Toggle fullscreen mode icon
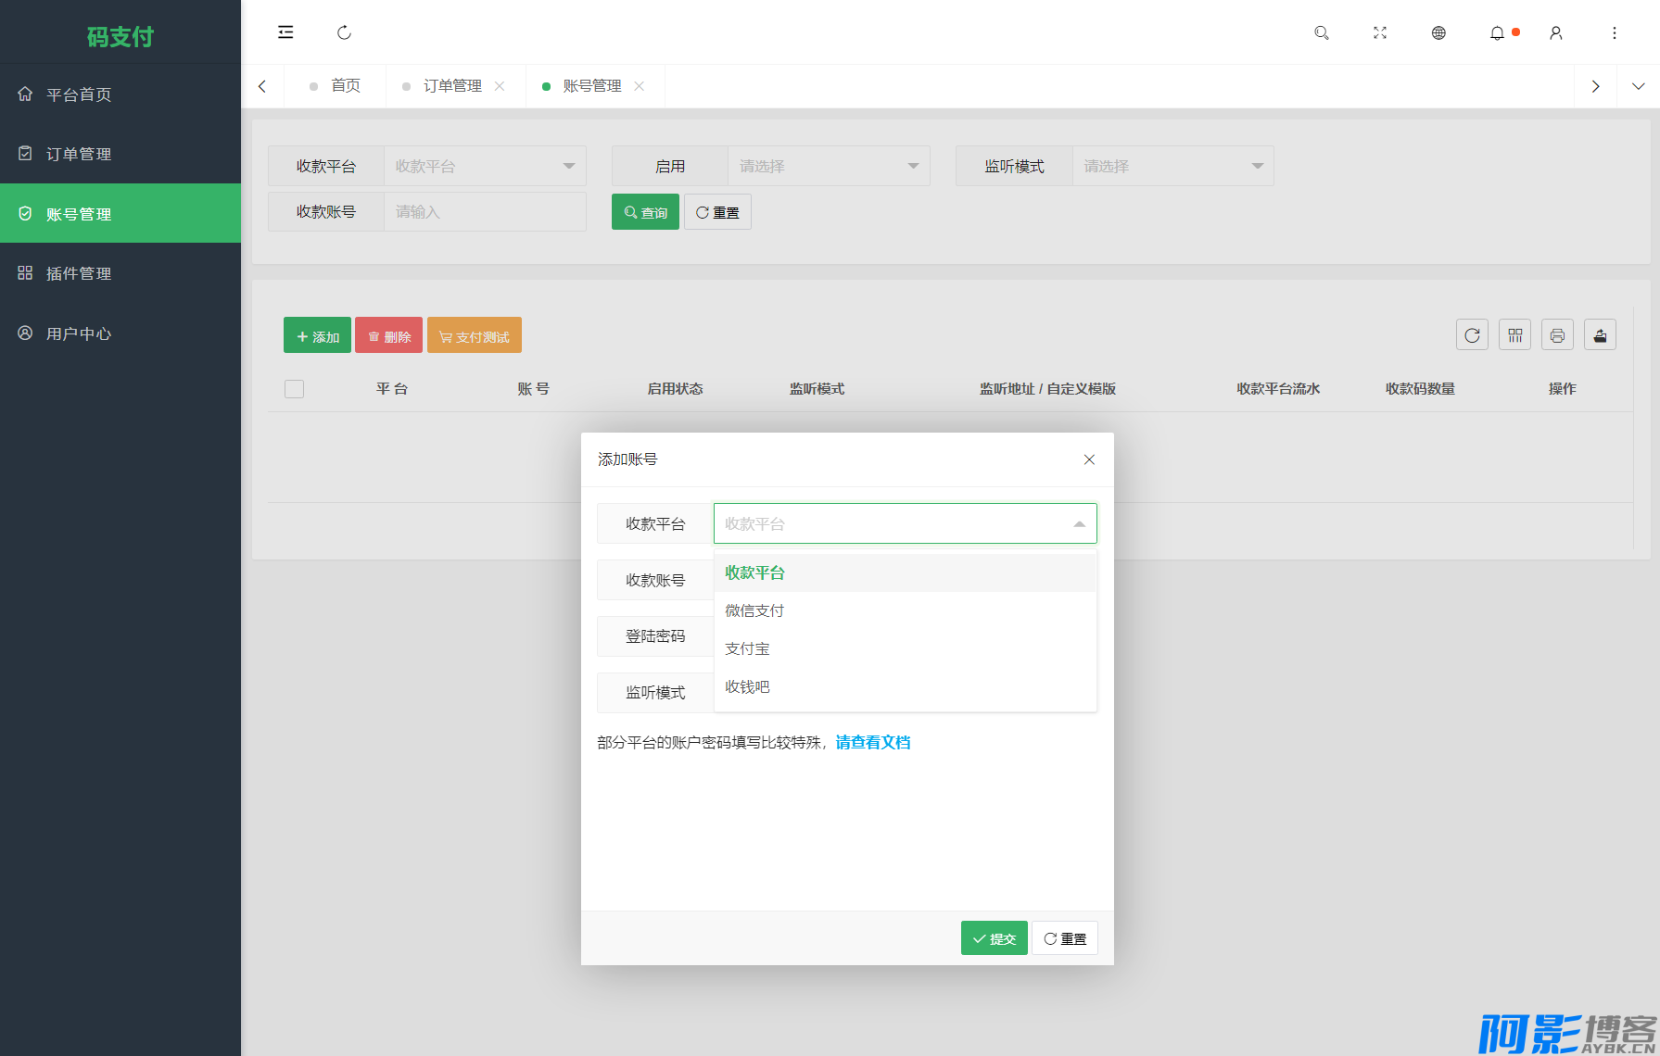 tap(1380, 32)
